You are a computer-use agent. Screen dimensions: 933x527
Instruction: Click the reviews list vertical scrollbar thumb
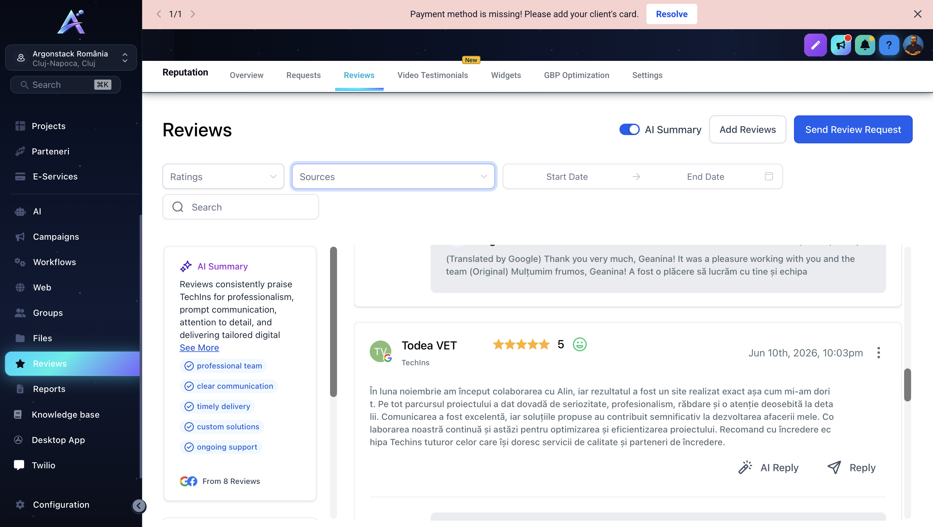(x=907, y=384)
